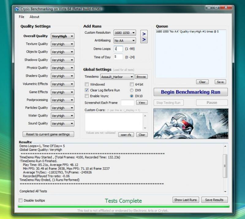Click the Demo Loops input field
This screenshot has height=219, width=245.
pos(118,49)
